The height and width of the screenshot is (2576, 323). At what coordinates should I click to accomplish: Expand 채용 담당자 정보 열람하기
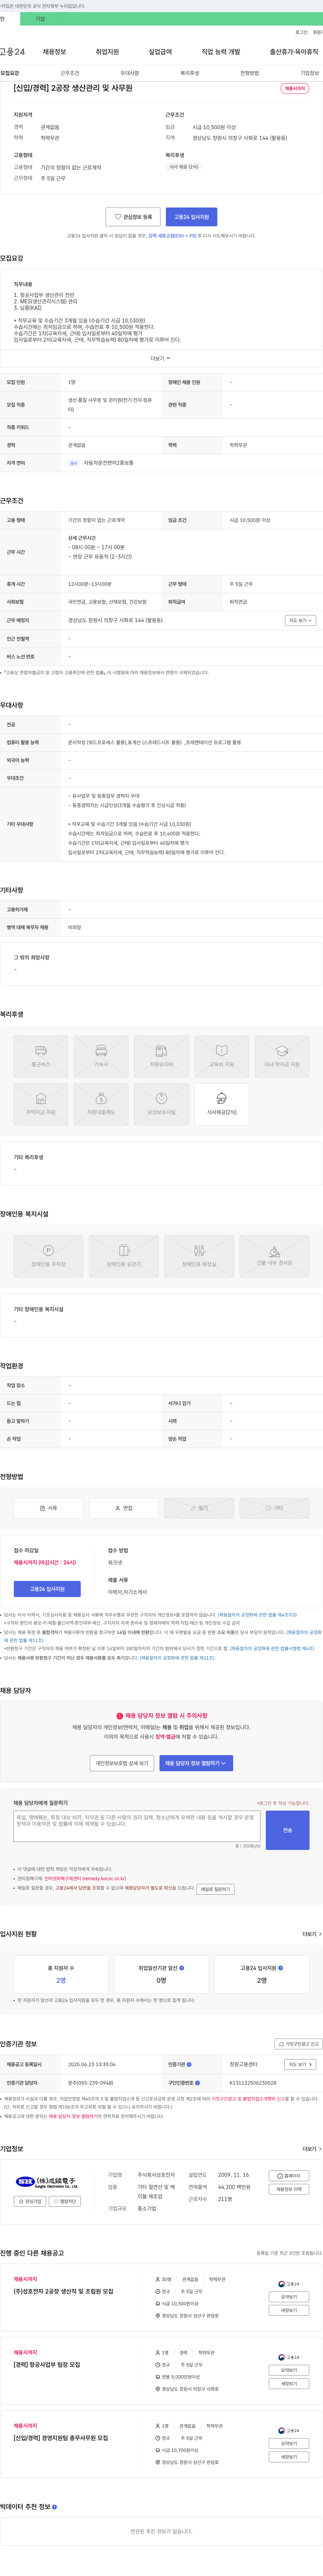pos(196,1763)
